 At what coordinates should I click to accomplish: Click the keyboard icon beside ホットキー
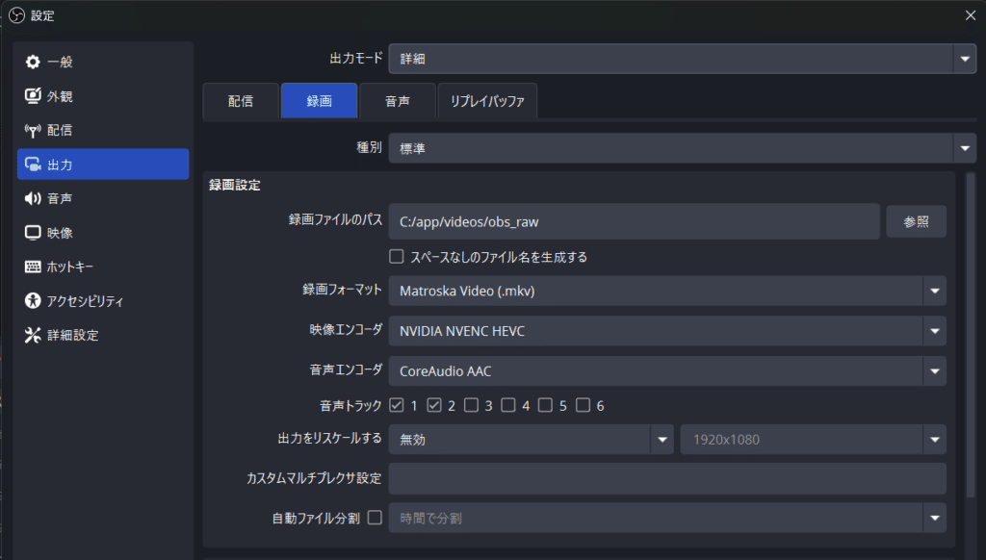pos(33,267)
